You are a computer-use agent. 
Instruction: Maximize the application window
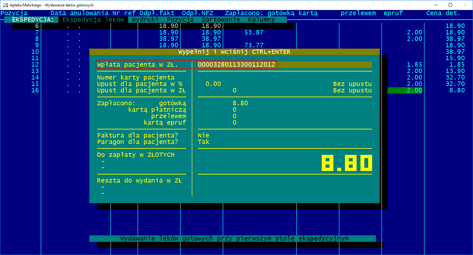coord(450,5)
